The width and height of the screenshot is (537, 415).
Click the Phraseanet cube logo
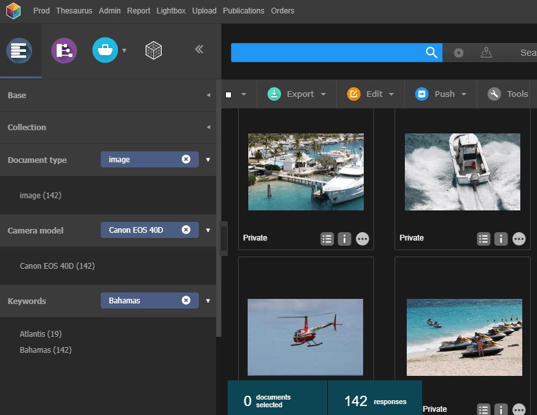point(13,11)
